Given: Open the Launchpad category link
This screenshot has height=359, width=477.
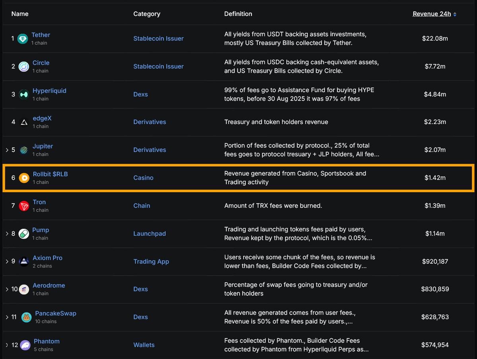Looking at the screenshot, I should [x=149, y=234].
